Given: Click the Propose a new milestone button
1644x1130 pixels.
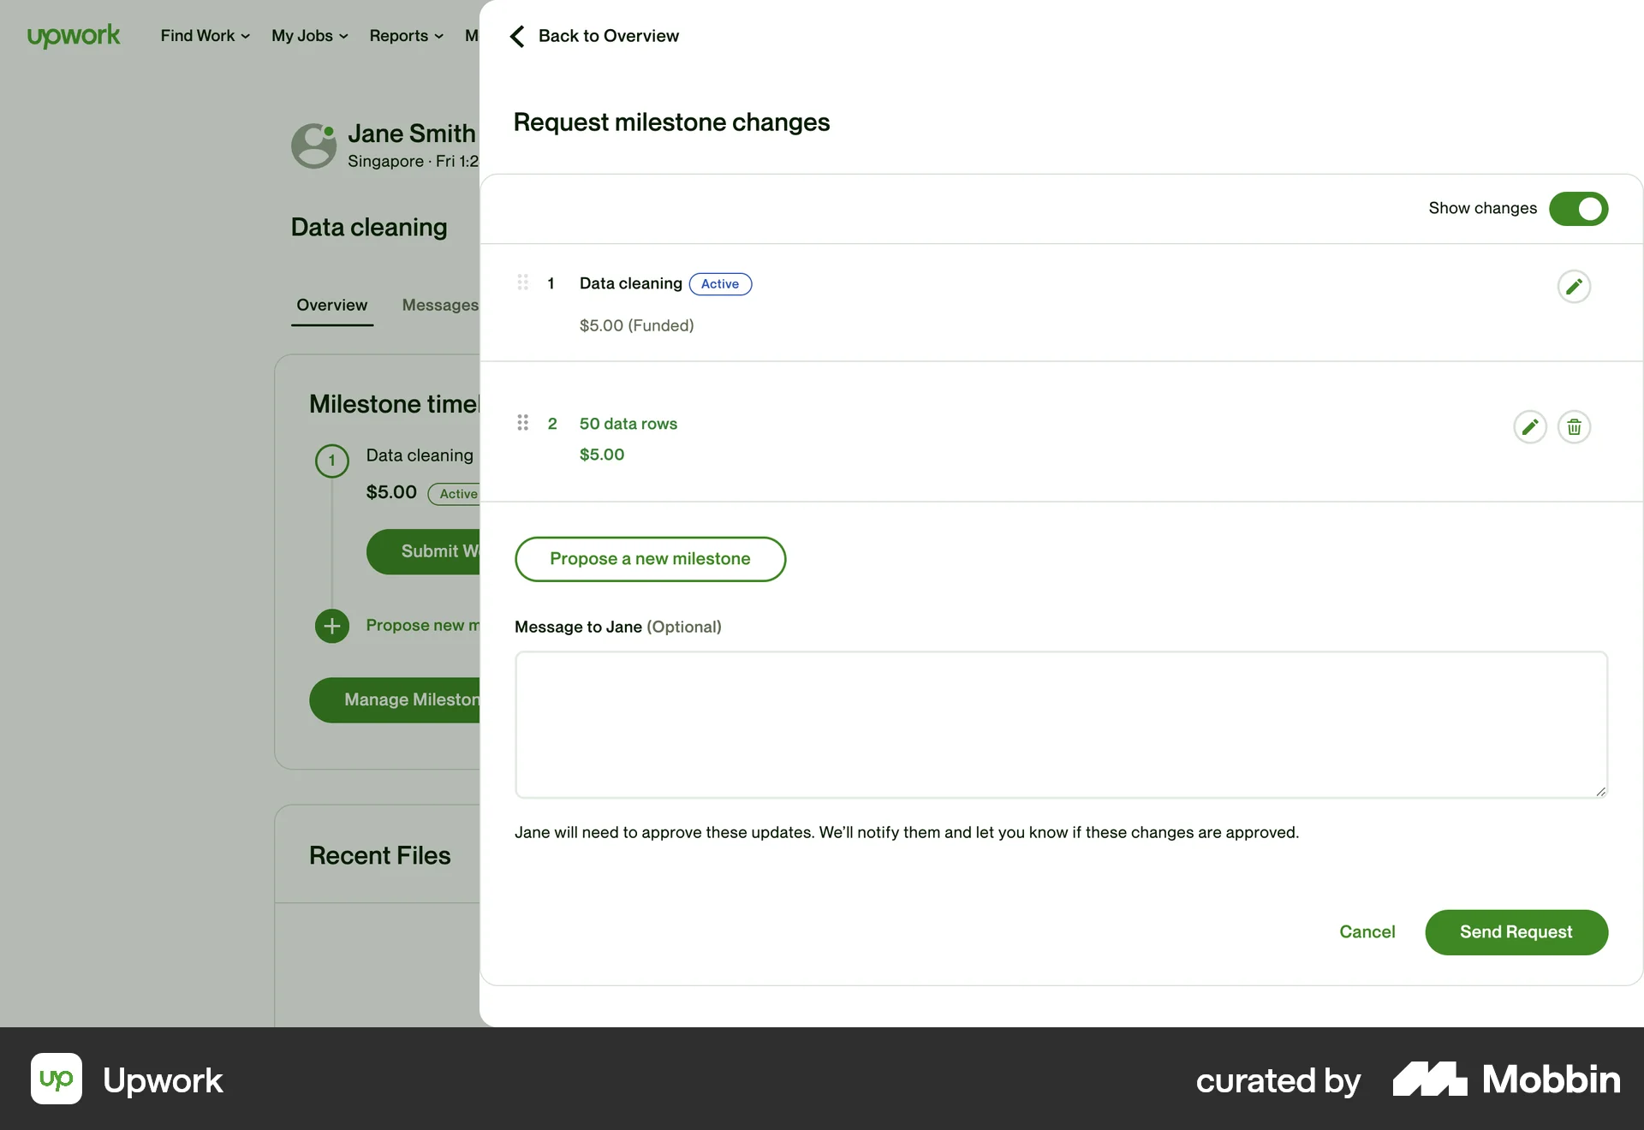Looking at the screenshot, I should (x=650, y=558).
